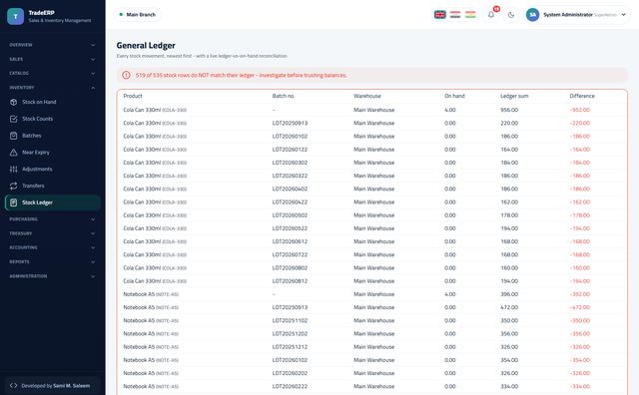Expand the Reports sidebar section

pos(53,262)
